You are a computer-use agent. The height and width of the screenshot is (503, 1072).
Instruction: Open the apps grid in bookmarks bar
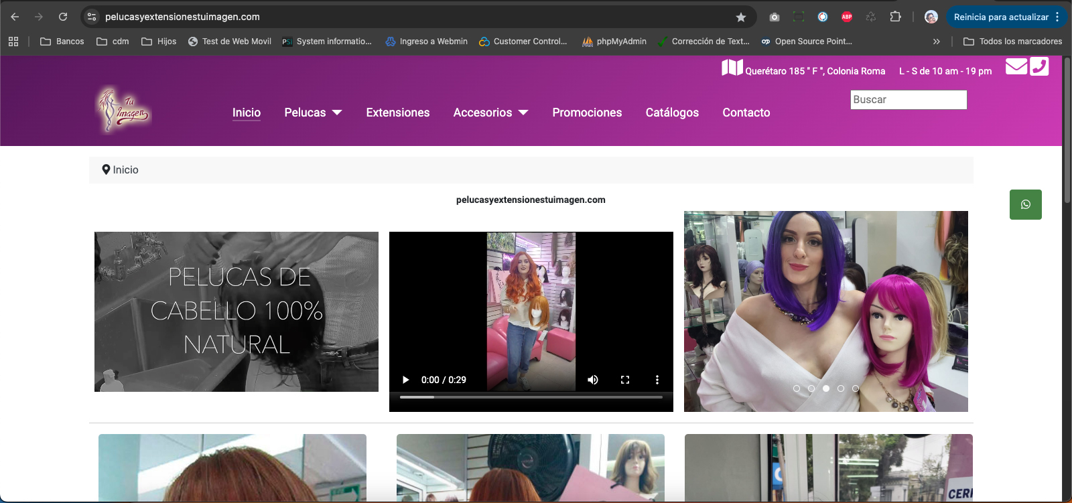(13, 42)
